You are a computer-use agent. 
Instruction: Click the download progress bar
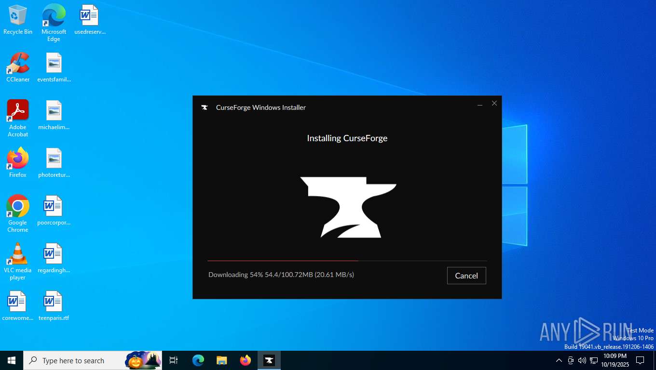[x=347, y=261]
